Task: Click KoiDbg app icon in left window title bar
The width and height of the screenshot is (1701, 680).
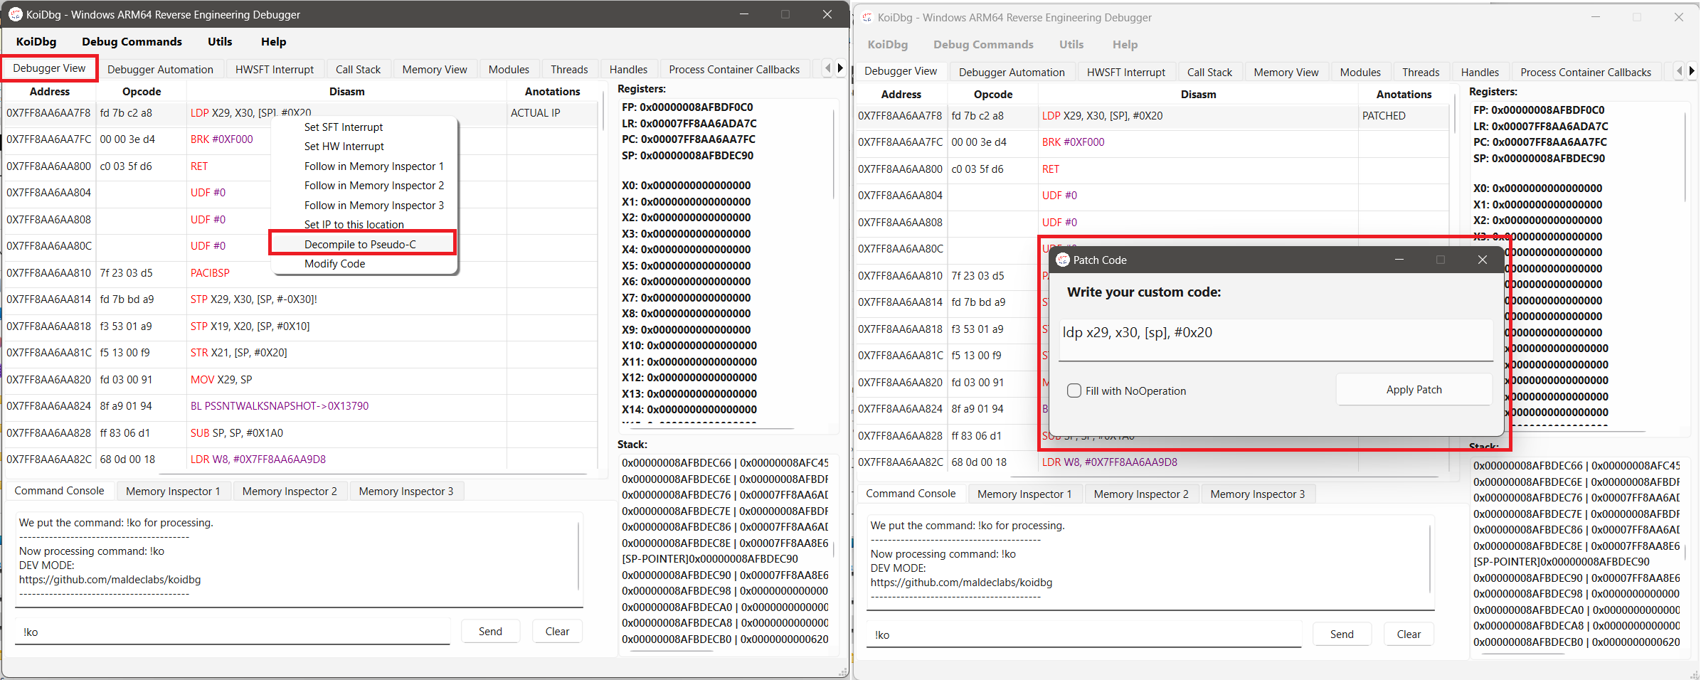Action: (15, 14)
